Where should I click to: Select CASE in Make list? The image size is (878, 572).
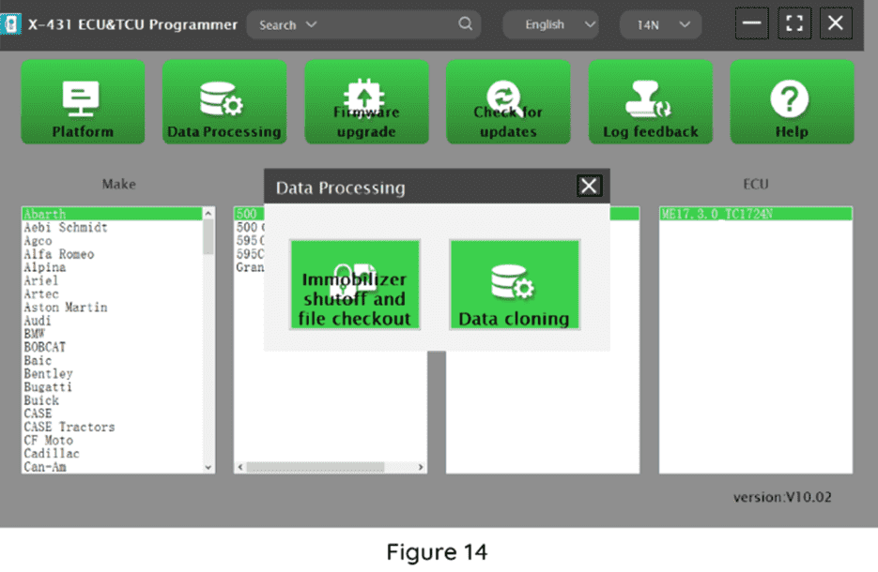[x=112, y=414]
